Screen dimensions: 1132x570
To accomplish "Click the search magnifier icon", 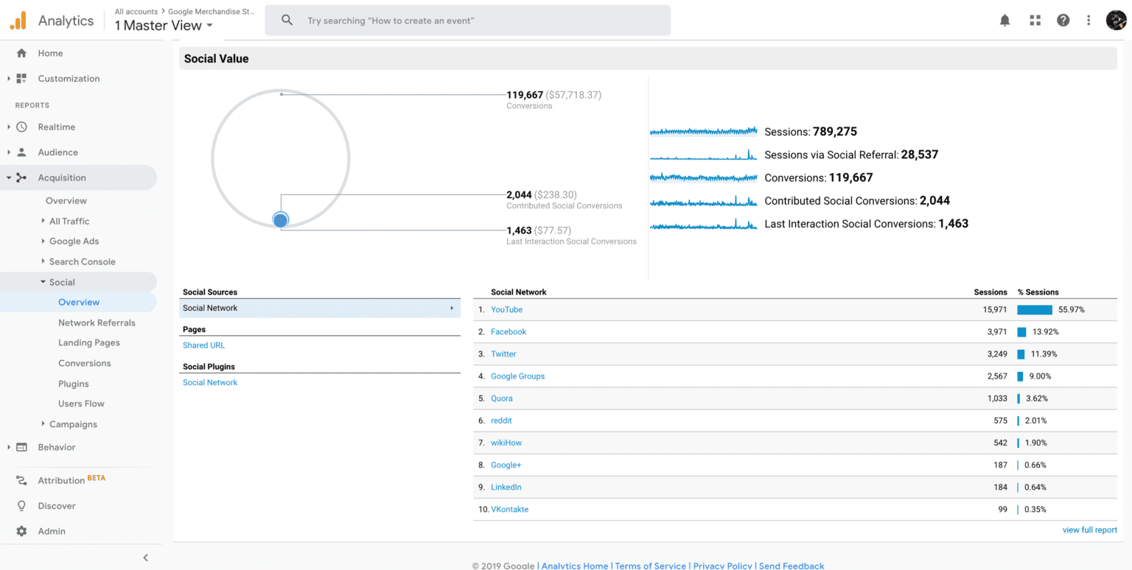I will coord(287,21).
